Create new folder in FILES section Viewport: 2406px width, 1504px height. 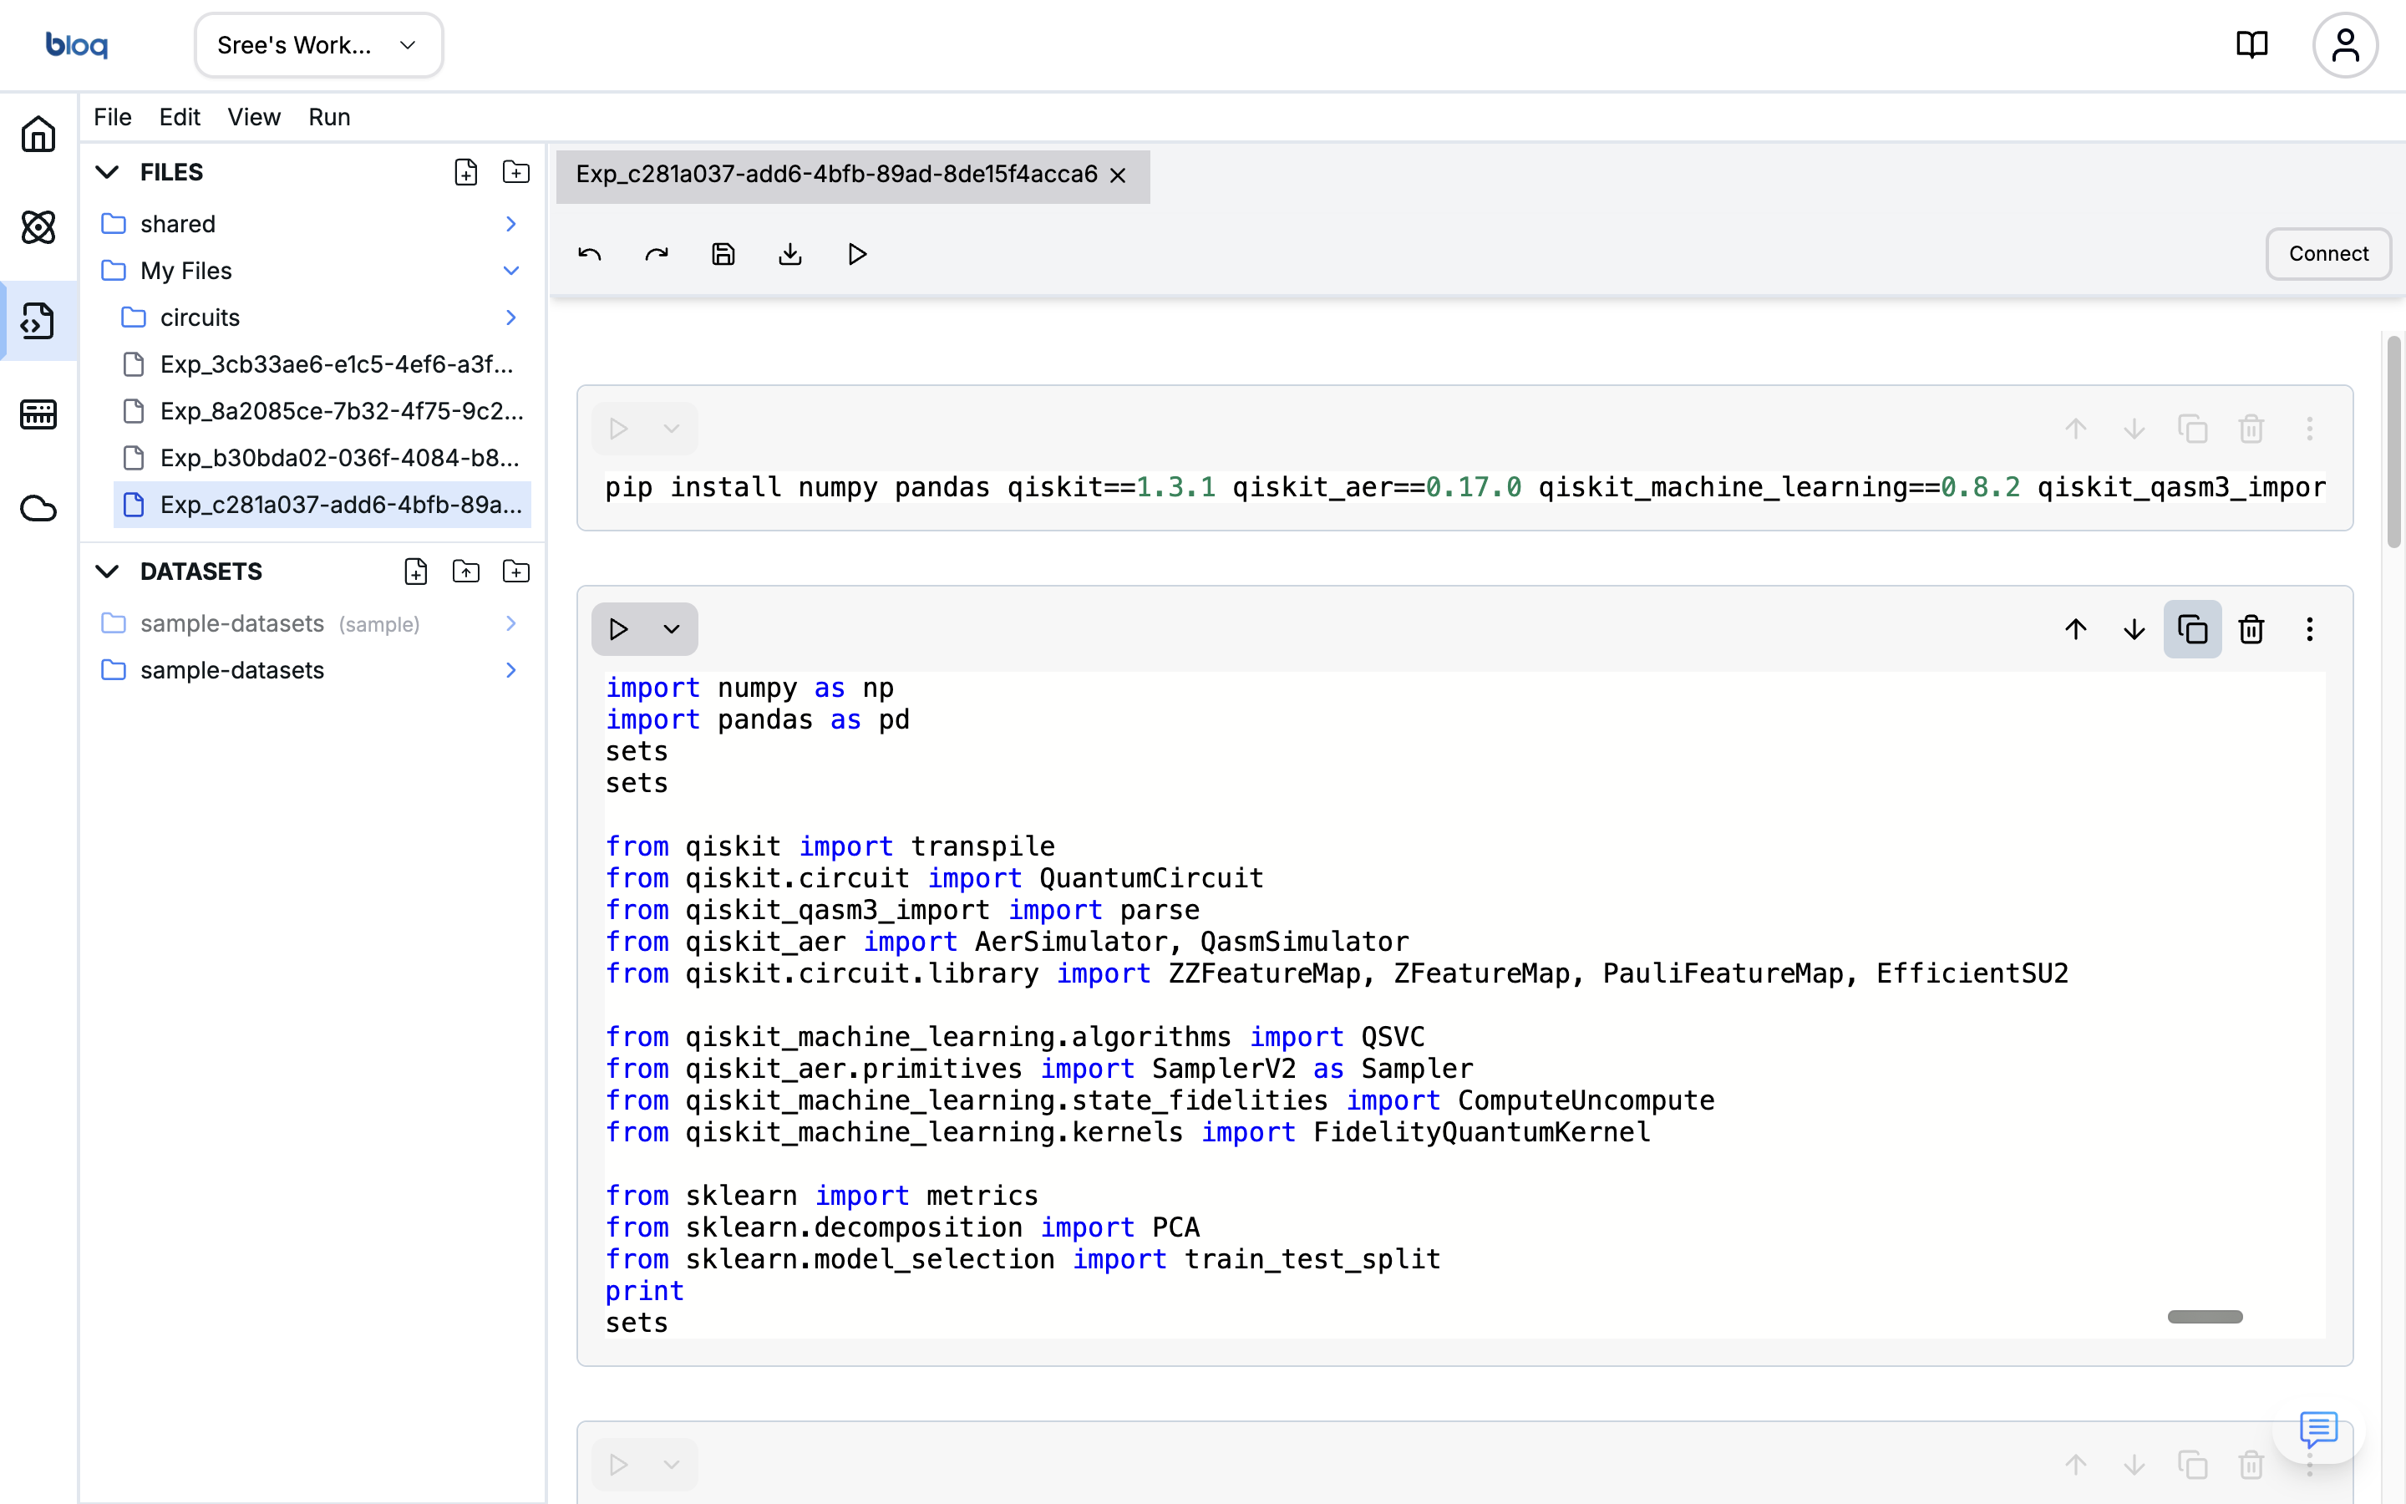516,172
